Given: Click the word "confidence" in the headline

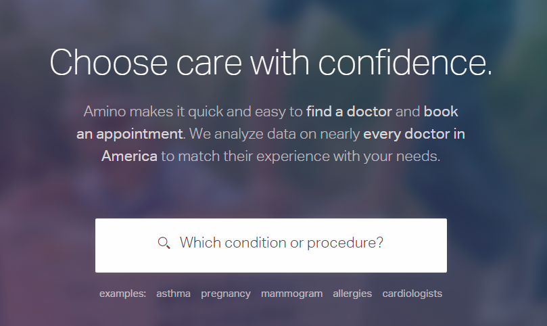Looking at the screenshot, I should click(x=402, y=62).
